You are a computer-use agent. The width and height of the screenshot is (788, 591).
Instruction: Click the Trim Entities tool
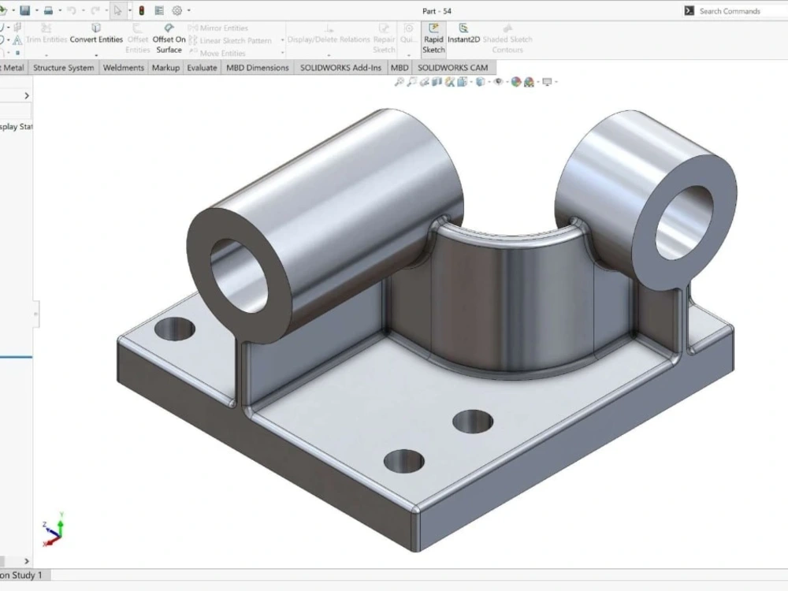pos(46,34)
